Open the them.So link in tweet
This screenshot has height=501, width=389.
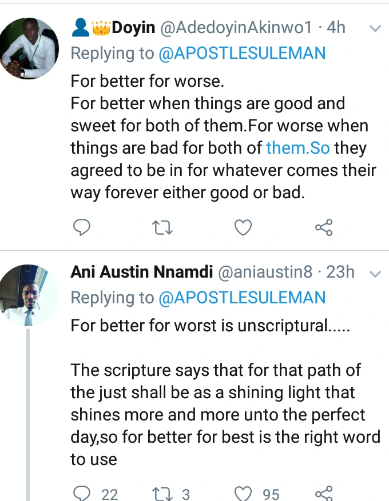click(x=297, y=148)
